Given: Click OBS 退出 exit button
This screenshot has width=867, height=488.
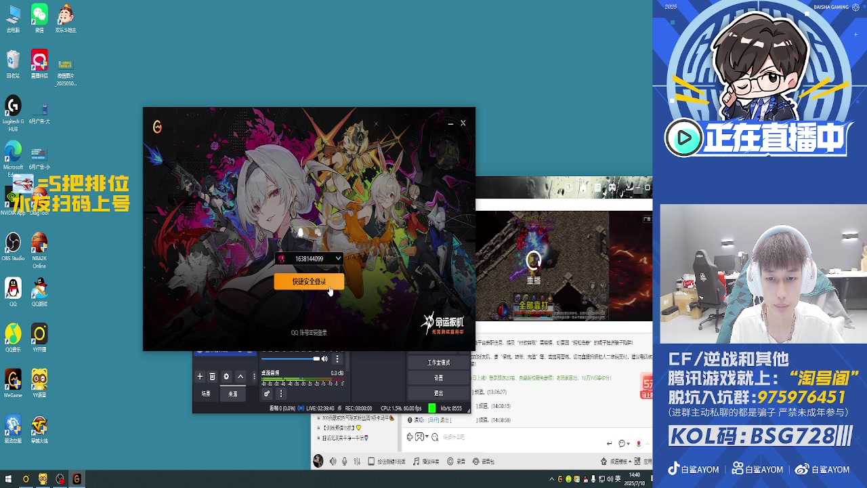Looking at the screenshot, I should (438, 393).
